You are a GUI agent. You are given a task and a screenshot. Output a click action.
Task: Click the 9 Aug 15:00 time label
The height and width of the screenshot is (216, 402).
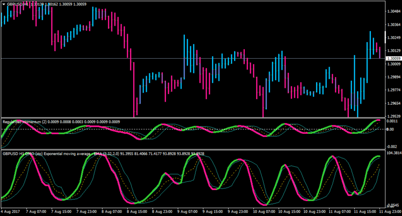(x=213, y=211)
